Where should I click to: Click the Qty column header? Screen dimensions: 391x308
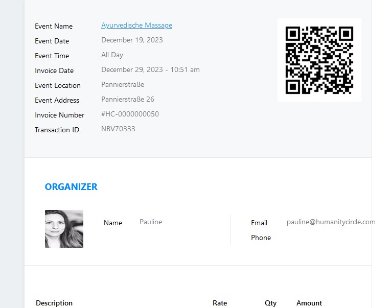coord(270,303)
